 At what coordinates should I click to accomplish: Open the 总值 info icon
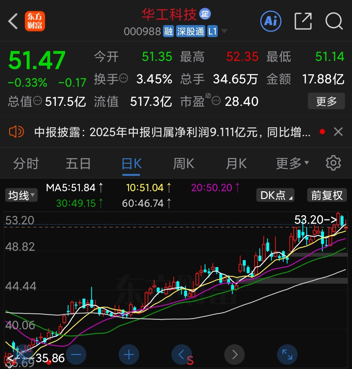[37, 101]
